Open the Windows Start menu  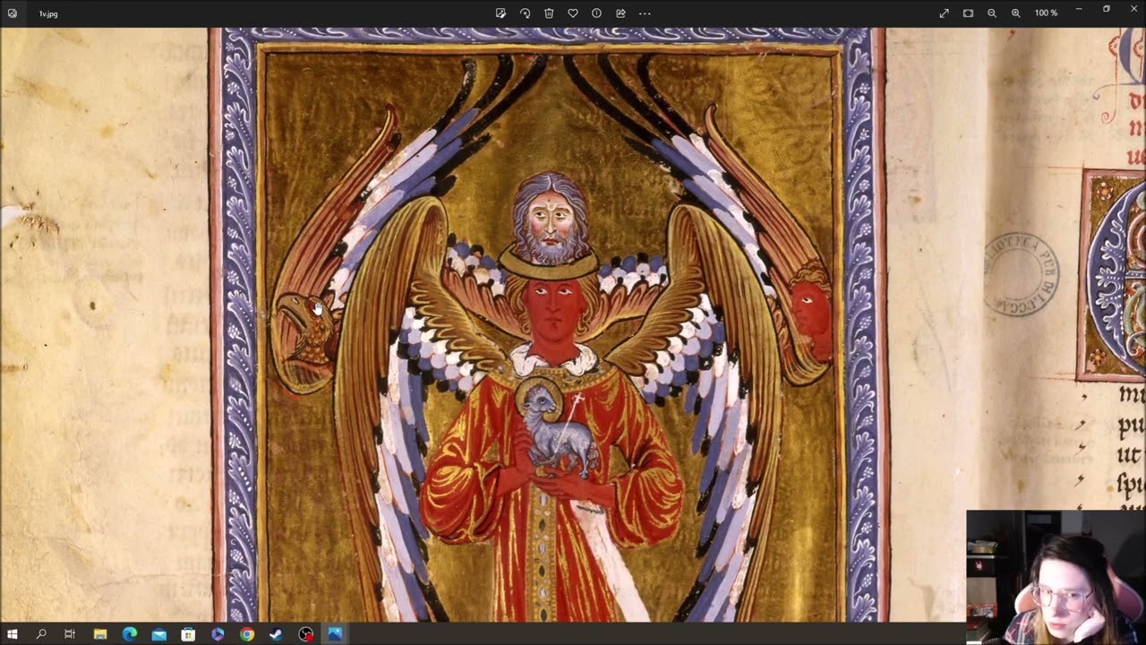13,634
